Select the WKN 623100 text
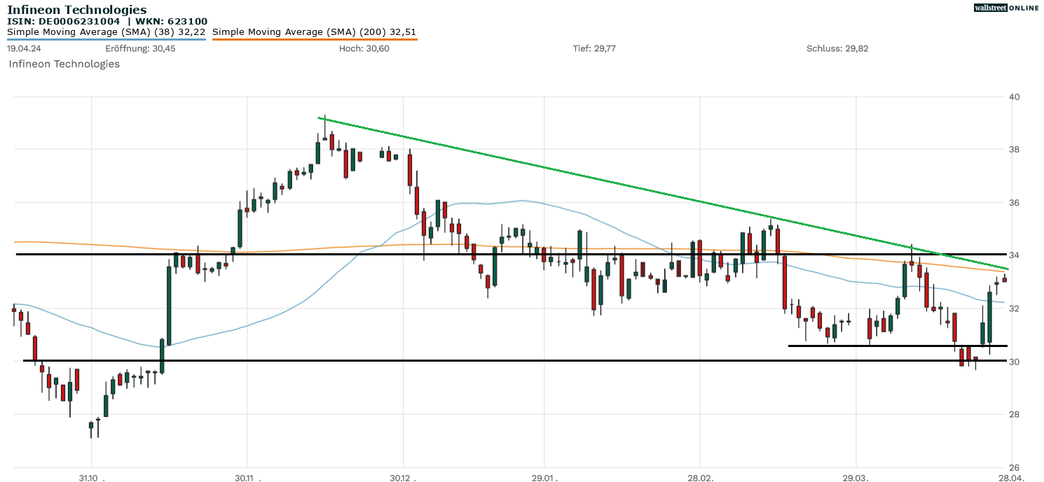The image size is (1044, 482). tap(172, 22)
